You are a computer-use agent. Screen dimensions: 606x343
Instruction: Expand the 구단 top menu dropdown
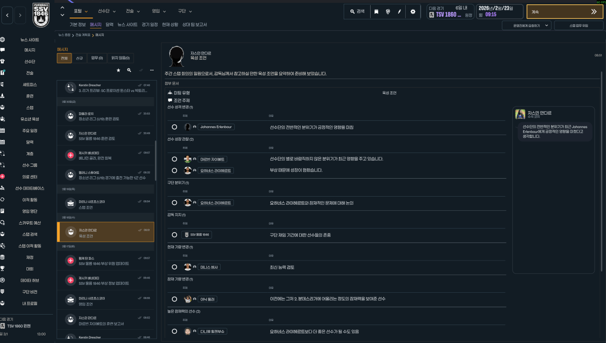[185, 11]
